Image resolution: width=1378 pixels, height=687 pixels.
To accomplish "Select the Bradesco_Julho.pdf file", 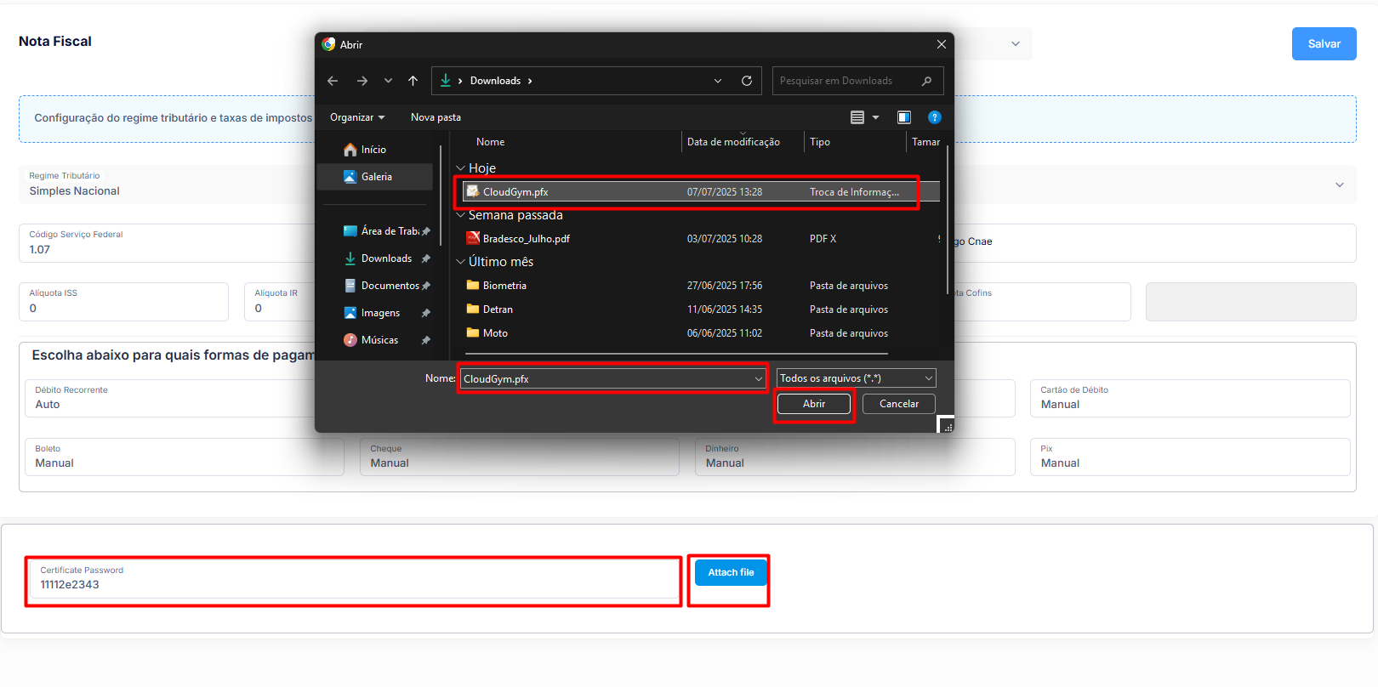I will click(701, 239).
